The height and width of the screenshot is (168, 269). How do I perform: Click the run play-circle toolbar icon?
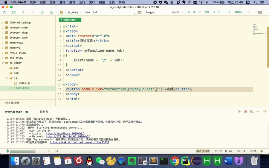pos(52,12)
